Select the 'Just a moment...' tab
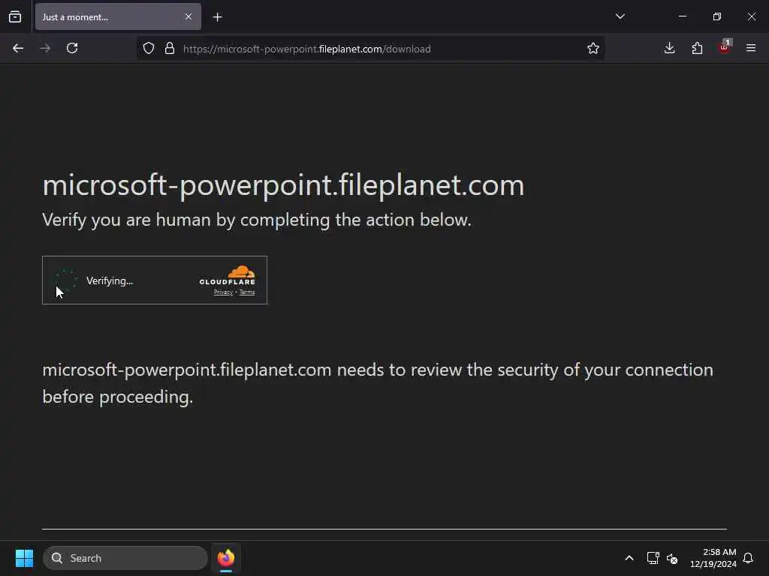Screen dimensions: 769x576 [x=118, y=16]
